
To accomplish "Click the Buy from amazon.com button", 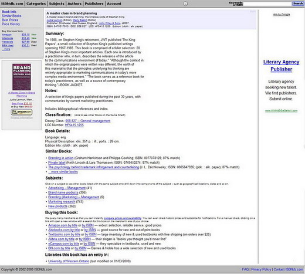I will pyautogui.click(x=22, y=112).
